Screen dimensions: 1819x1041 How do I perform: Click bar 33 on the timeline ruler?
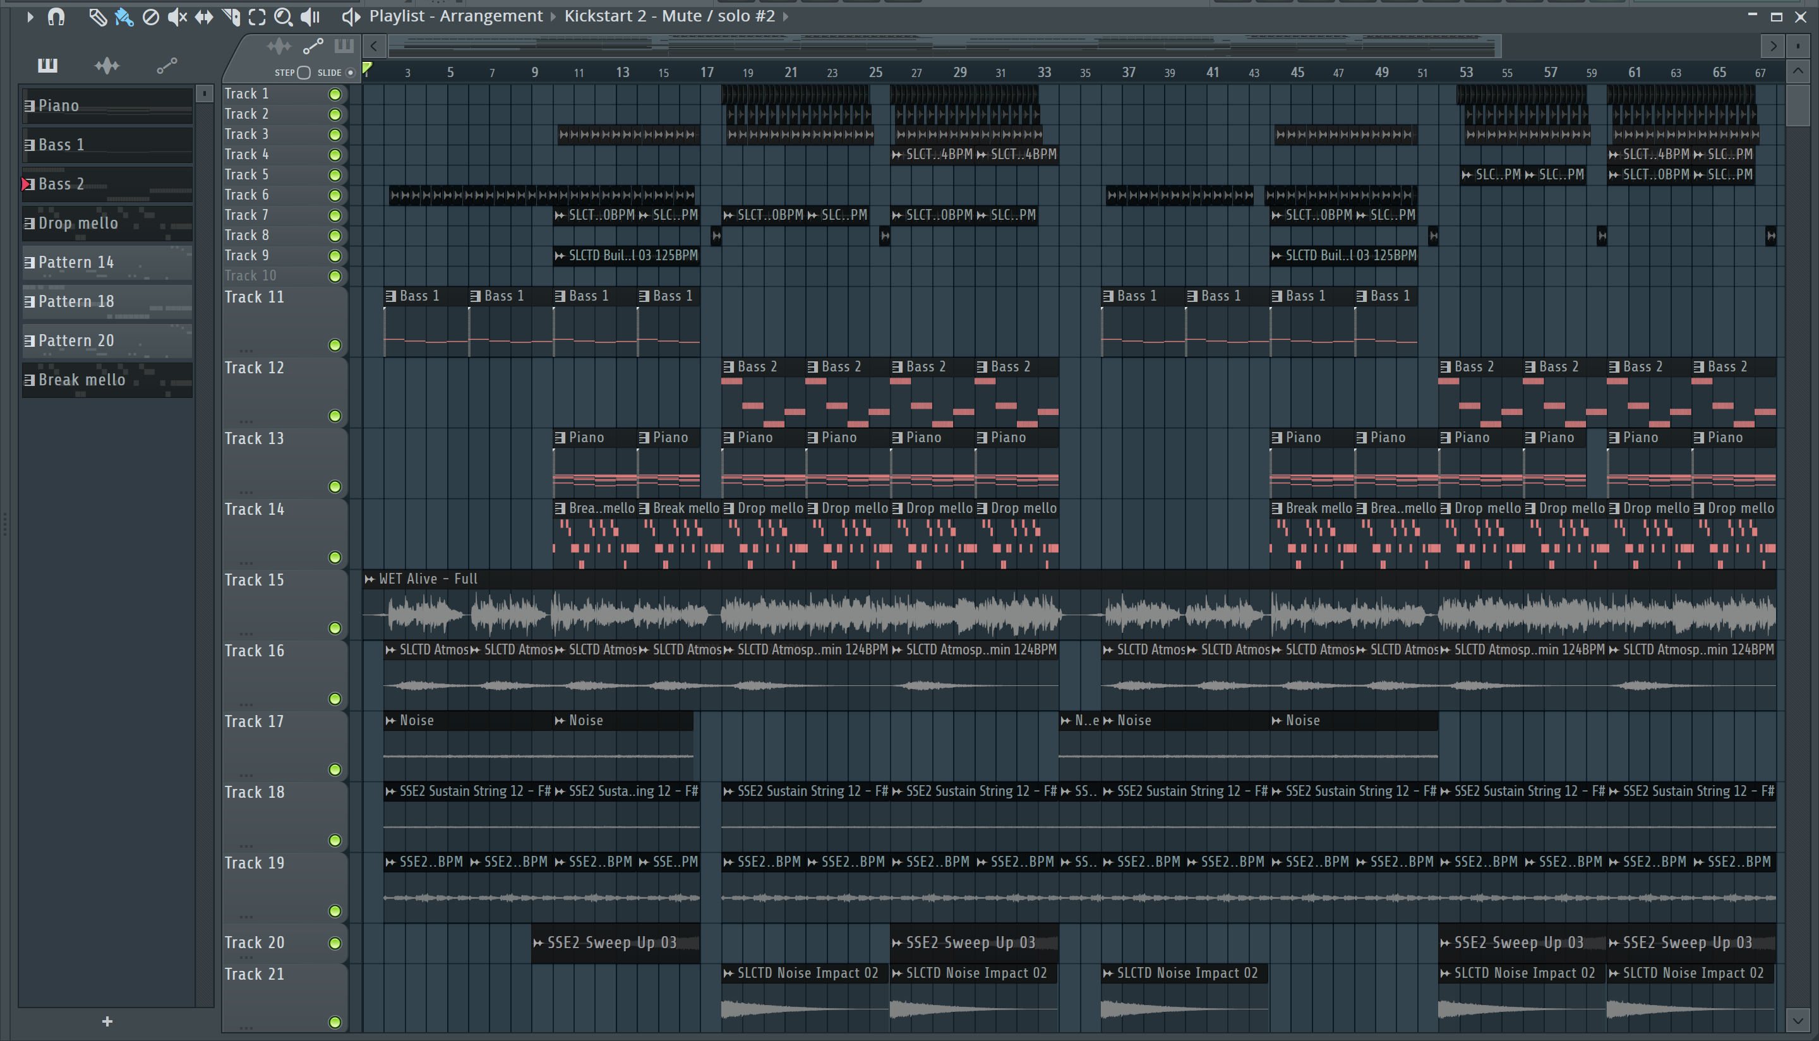[x=1044, y=72]
